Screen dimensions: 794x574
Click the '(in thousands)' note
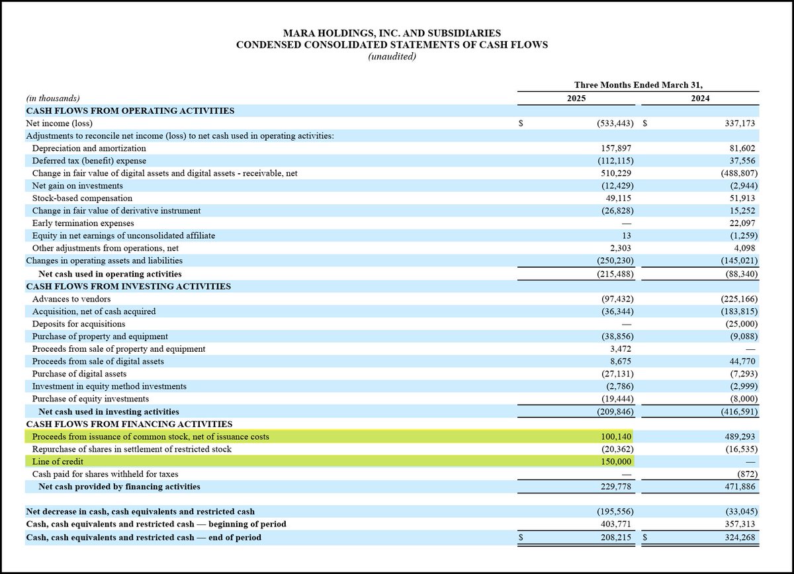coord(54,98)
